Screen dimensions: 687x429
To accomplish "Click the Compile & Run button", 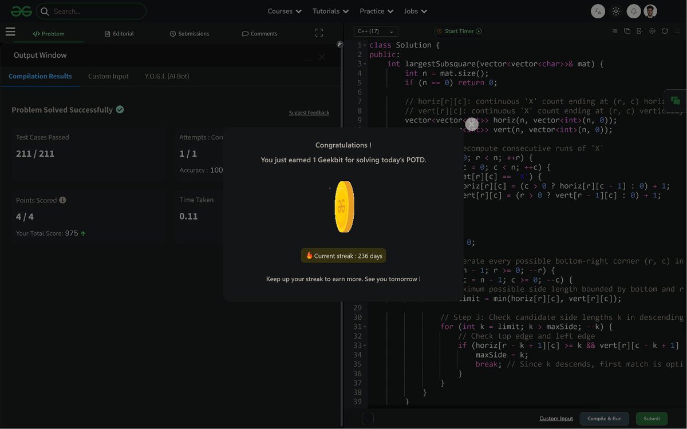I will pyautogui.click(x=604, y=419).
